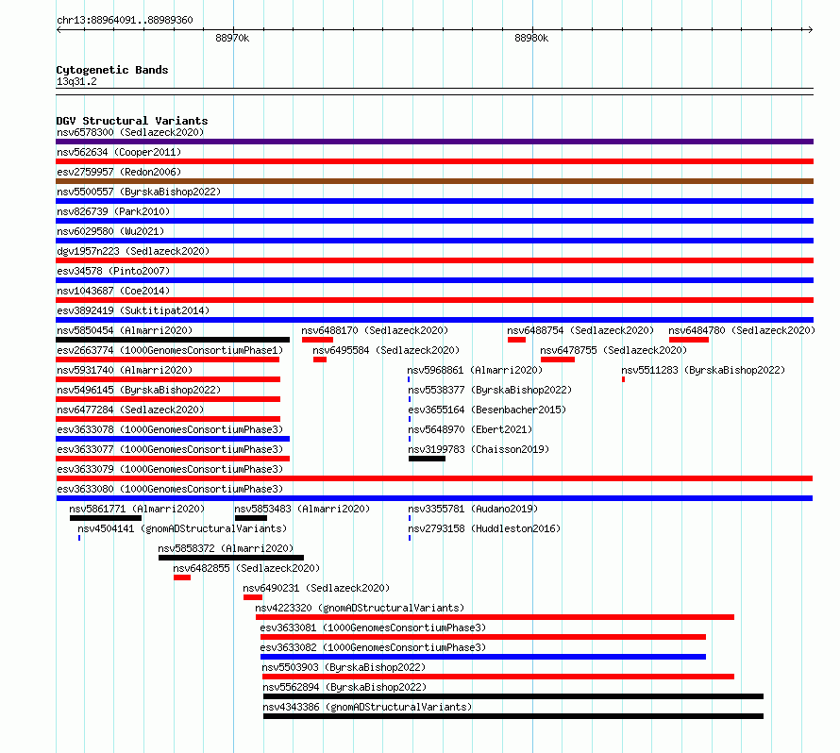
Task: Select nsv6495584 (Sedlazeck2020) label
Action: coord(386,350)
